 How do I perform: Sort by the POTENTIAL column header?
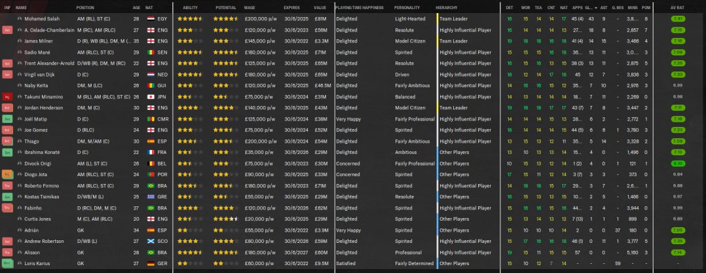tap(225, 8)
